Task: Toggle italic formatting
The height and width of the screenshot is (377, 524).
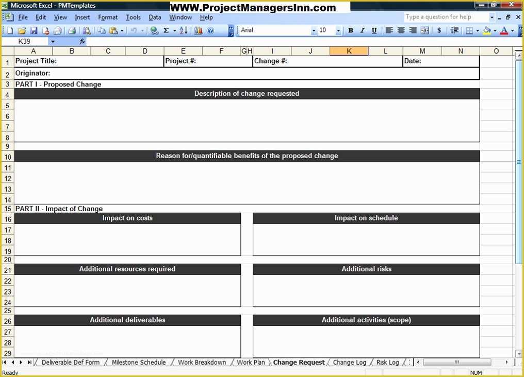Action: [x=362, y=30]
